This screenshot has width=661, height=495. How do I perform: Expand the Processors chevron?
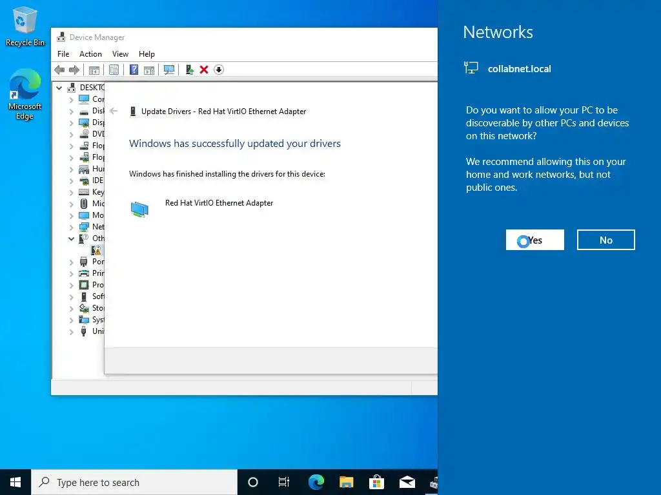click(x=71, y=285)
